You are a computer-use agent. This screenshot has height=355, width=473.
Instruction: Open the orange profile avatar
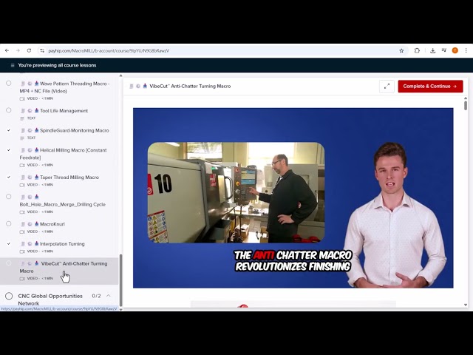click(x=455, y=51)
